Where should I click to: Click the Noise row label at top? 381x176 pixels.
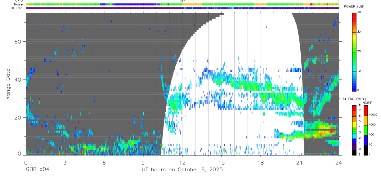tap(18, 4)
